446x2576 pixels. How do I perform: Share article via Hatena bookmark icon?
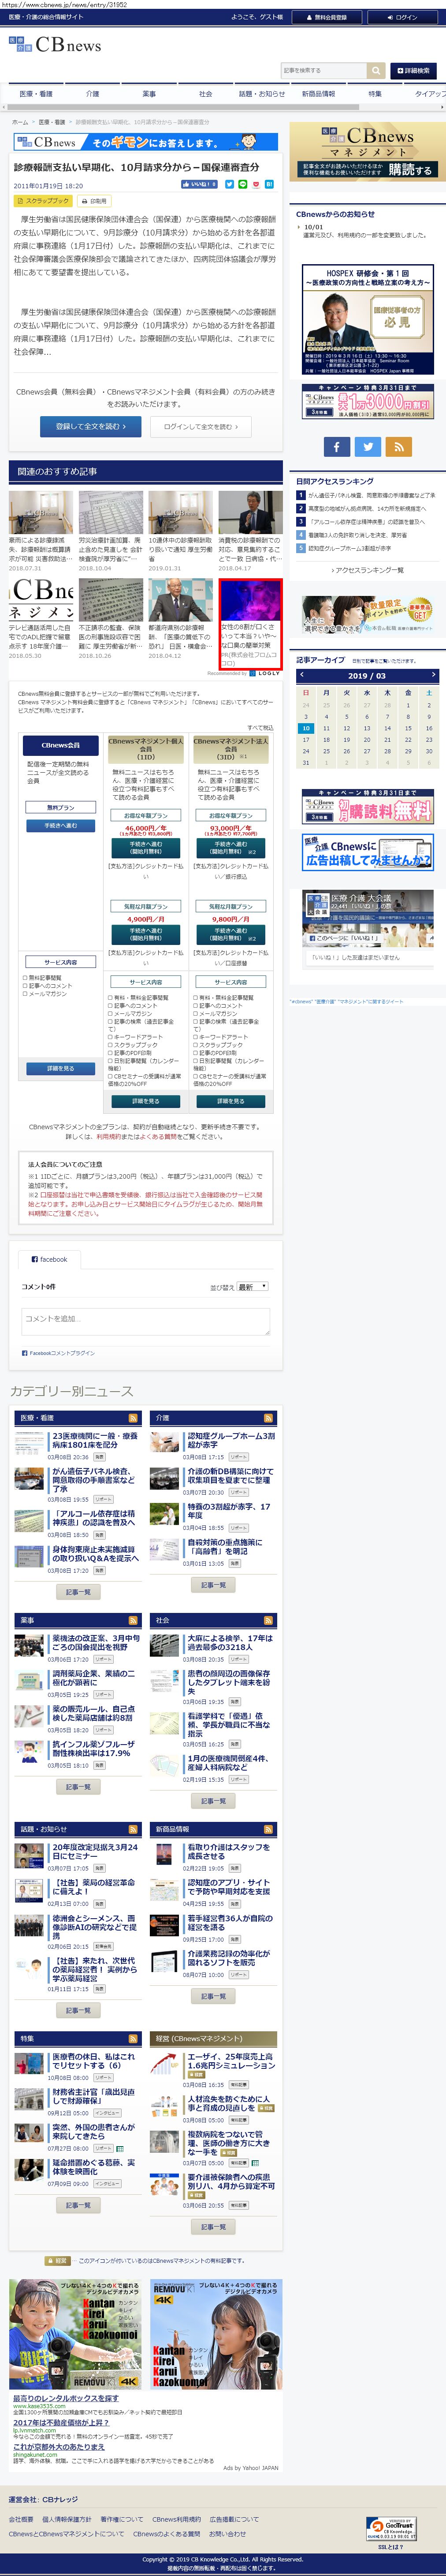[x=268, y=184]
